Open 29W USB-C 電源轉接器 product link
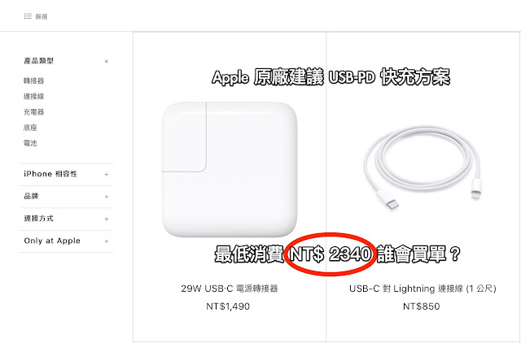This screenshot has width=521, height=343. (x=230, y=289)
